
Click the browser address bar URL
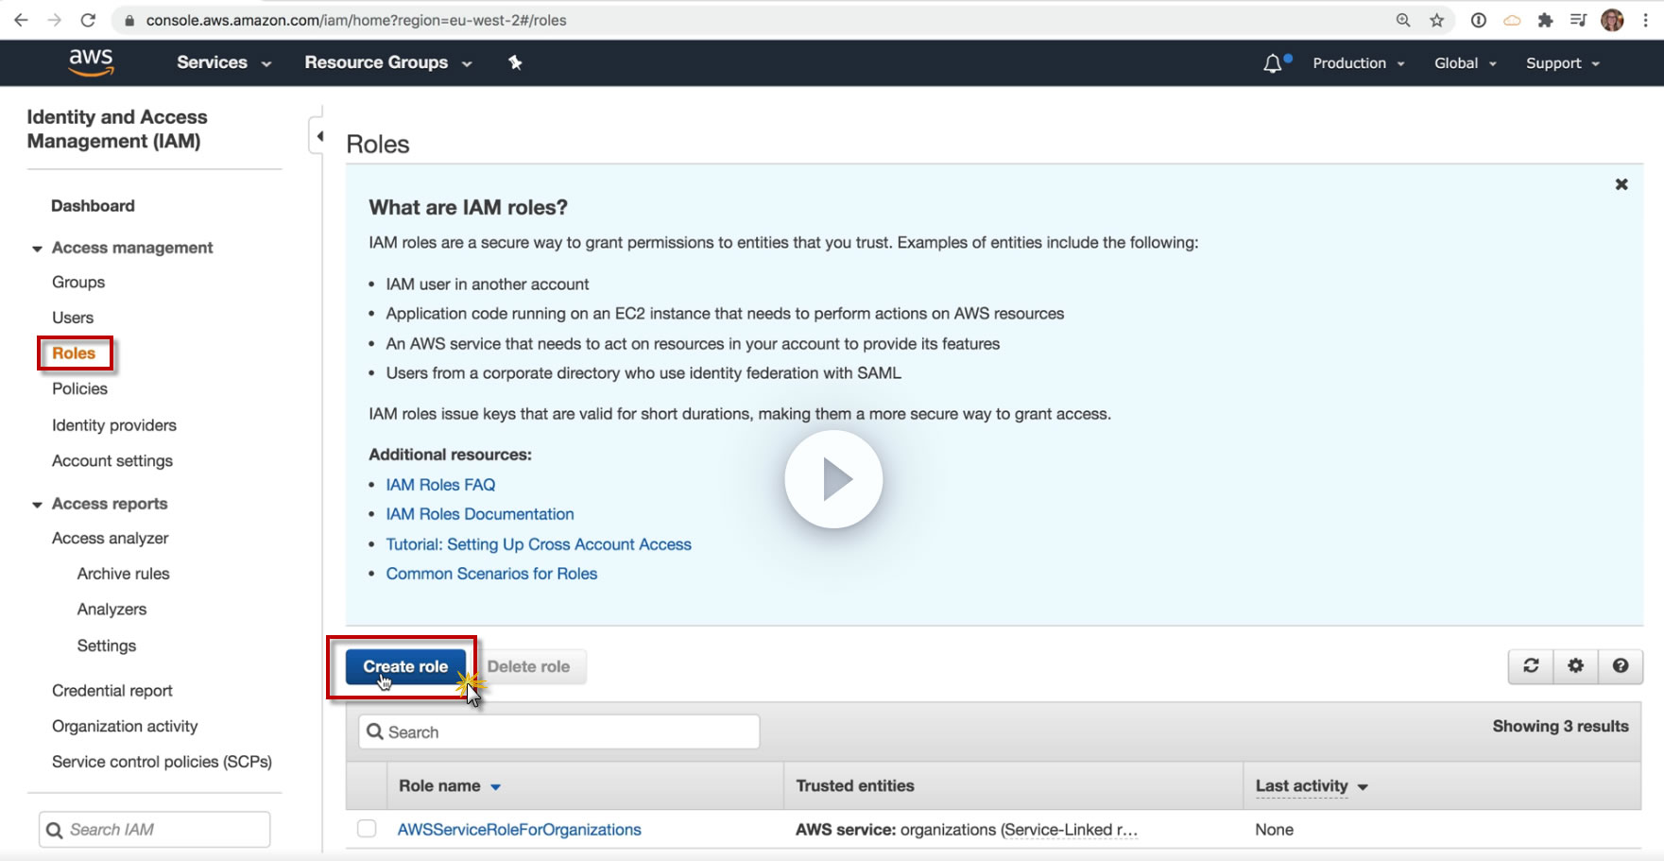(356, 20)
